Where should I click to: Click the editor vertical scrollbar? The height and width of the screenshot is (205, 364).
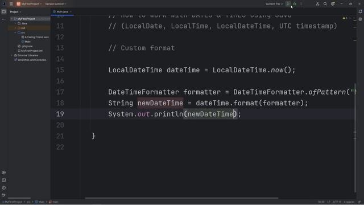click(x=355, y=138)
